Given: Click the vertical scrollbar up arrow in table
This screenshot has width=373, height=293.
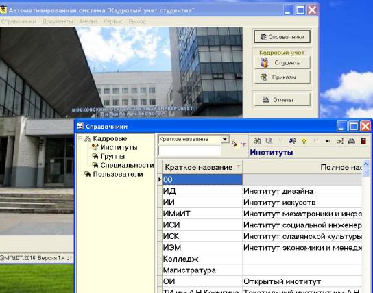Looking at the screenshot, I should click(x=366, y=164).
